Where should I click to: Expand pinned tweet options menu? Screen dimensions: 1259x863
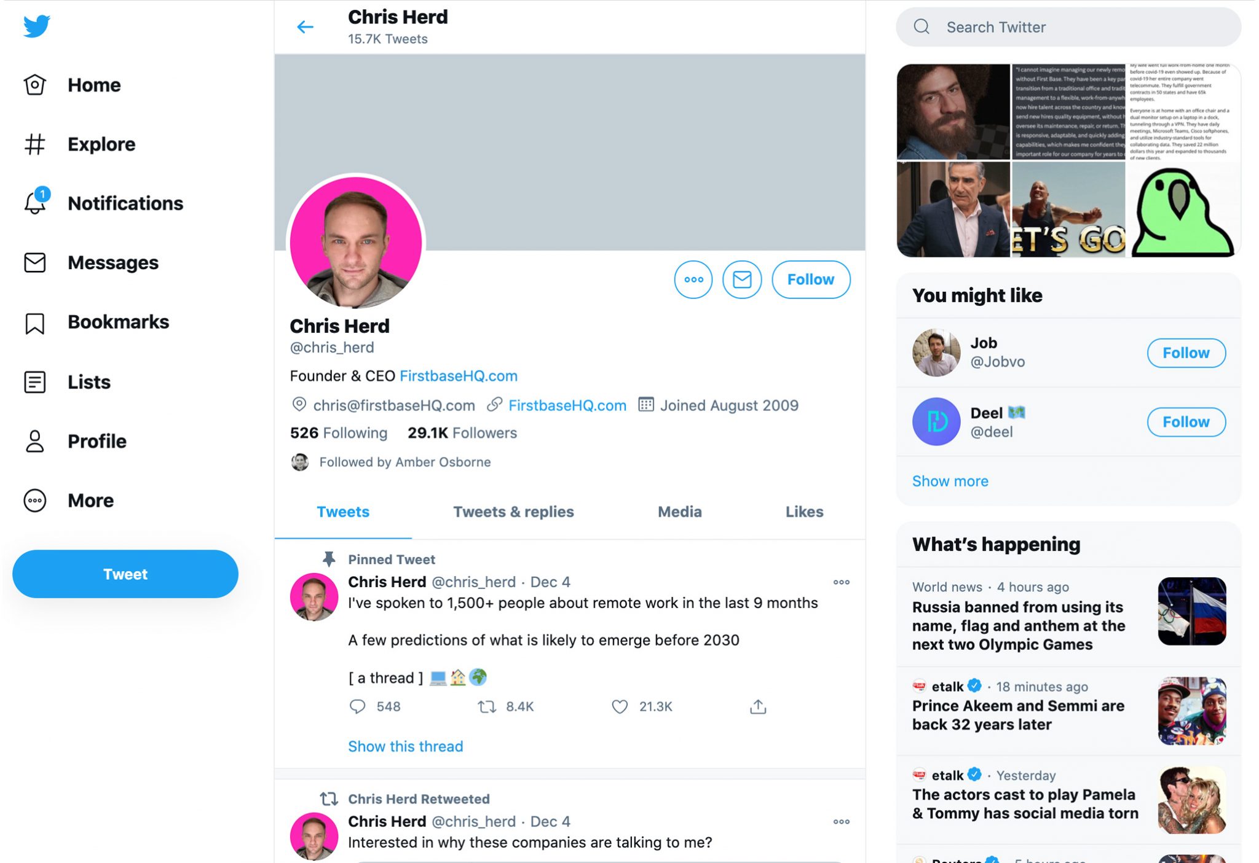click(x=841, y=582)
